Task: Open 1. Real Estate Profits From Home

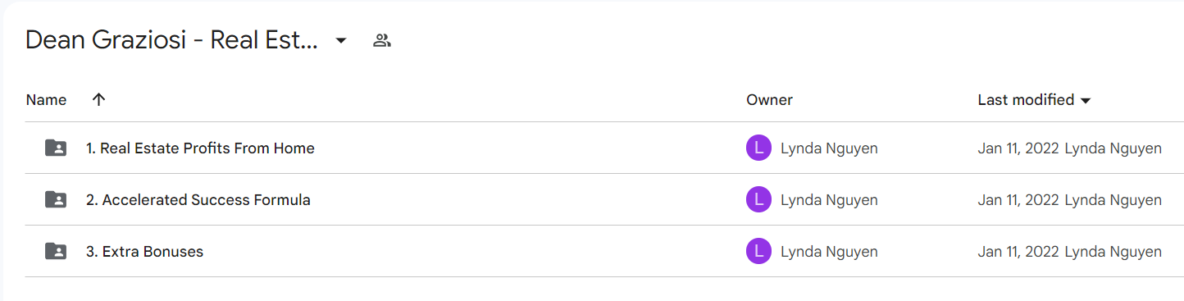Action: tap(200, 148)
